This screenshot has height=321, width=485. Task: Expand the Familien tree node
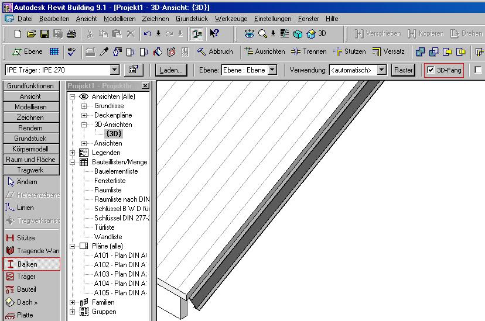(x=73, y=302)
